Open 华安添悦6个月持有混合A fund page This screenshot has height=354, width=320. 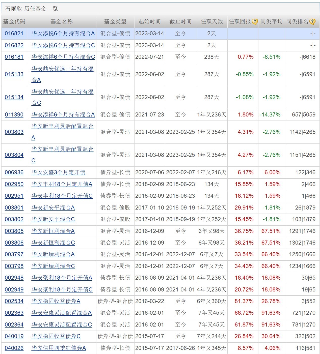tap(63, 34)
